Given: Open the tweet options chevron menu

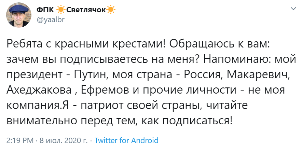Looking at the screenshot, I should (293, 8).
